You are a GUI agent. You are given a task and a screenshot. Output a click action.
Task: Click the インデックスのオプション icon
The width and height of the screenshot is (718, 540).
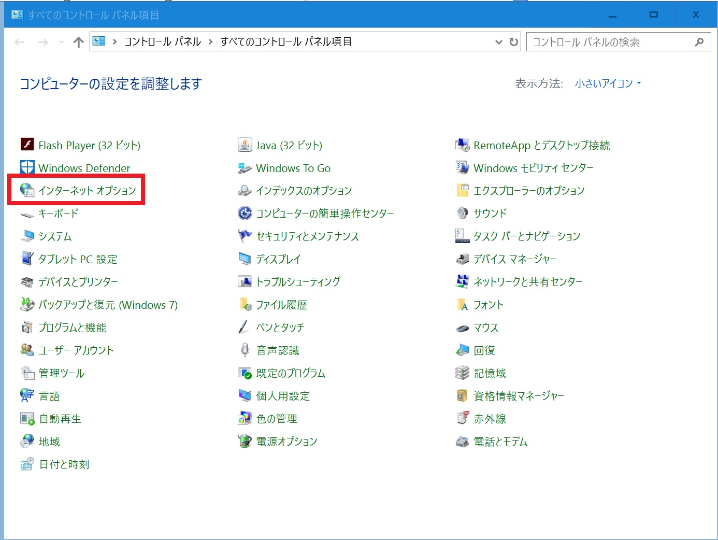click(245, 190)
